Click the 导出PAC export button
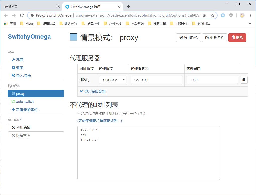256x195 pixels. click(188, 37)
